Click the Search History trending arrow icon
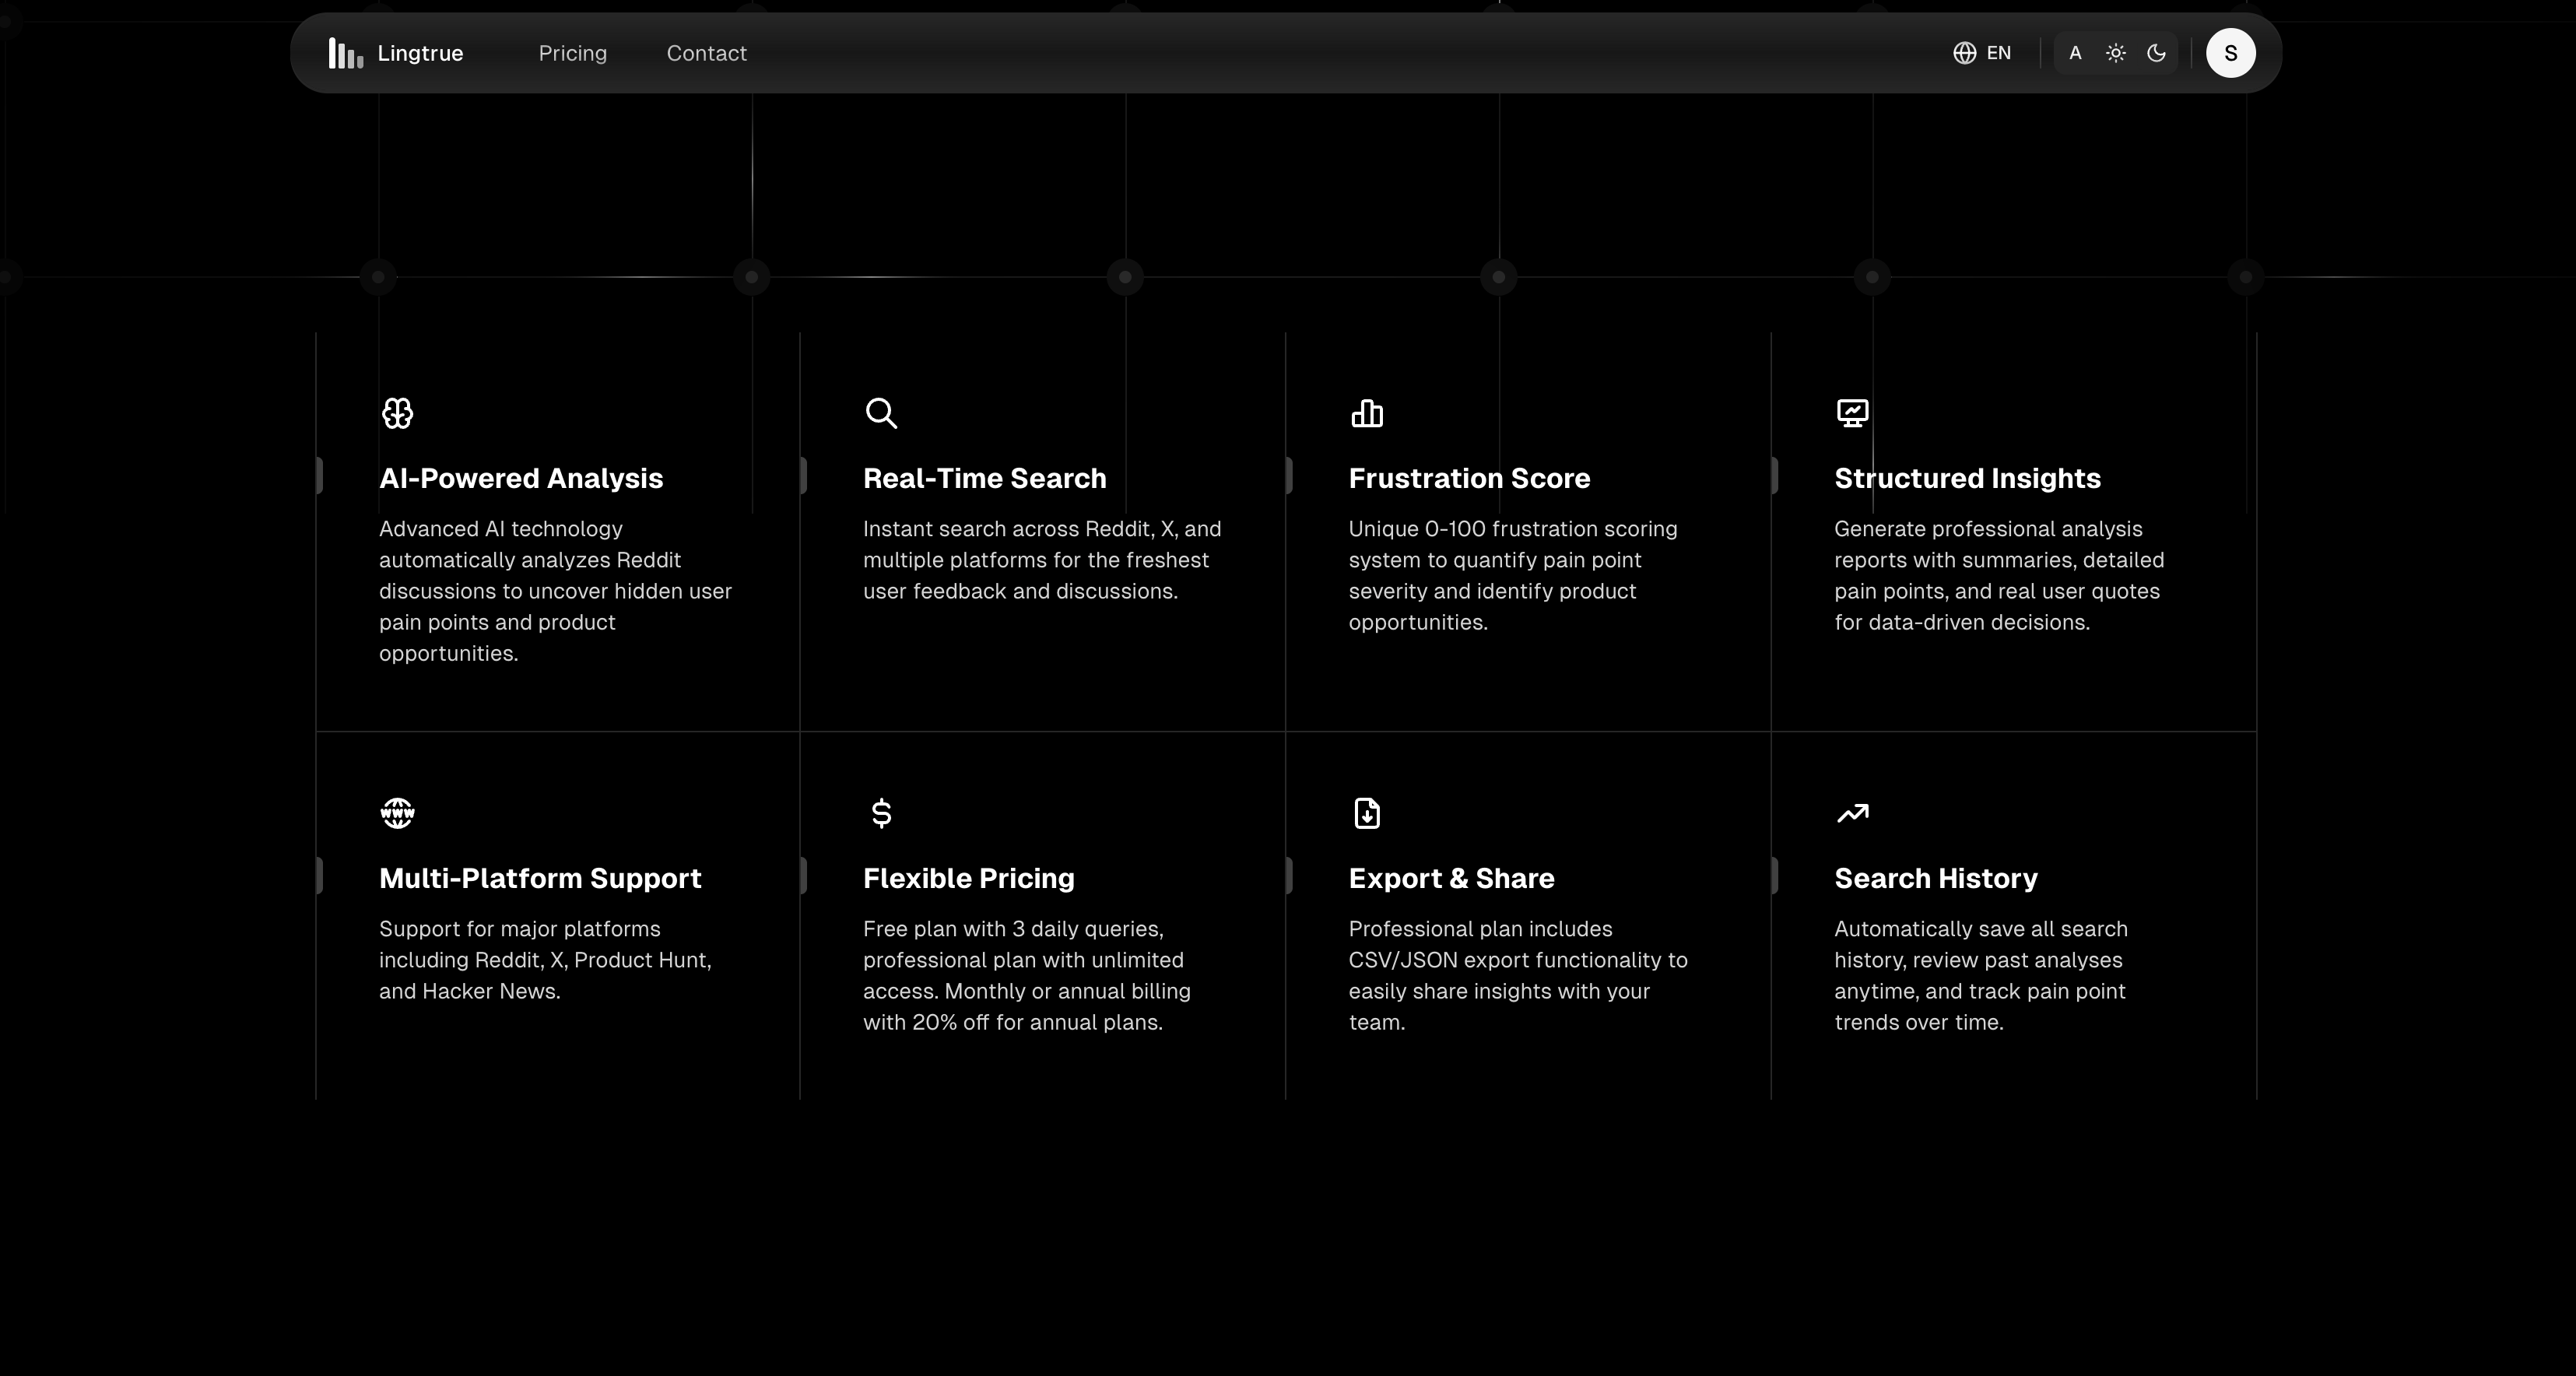This screenshot has width=2576, height=1376. pos(1852,813)
